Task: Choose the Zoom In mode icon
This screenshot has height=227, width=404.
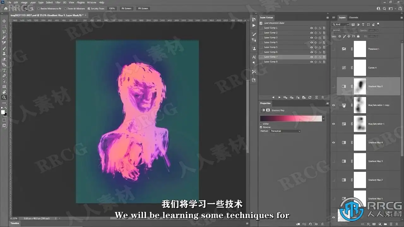Action: 26,9
